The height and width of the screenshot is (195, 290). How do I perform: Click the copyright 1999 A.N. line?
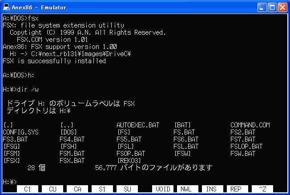click(x=88, y=32)
